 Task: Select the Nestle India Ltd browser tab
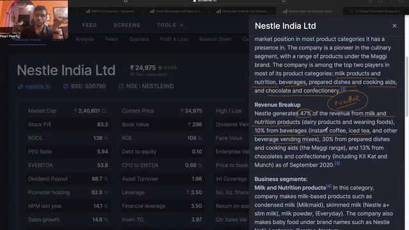(x=309, y=11)
